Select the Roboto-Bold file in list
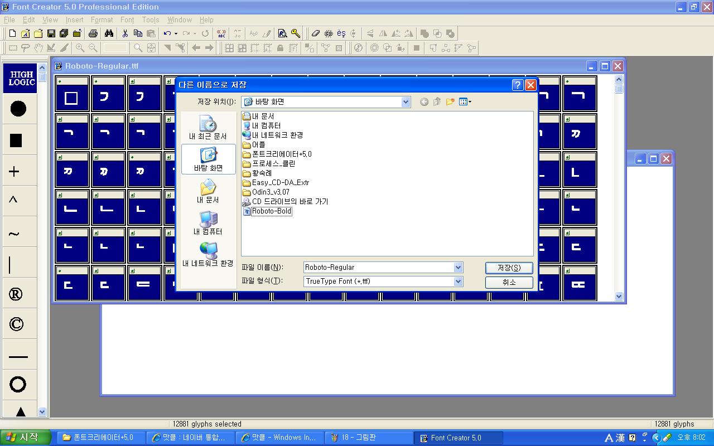Screen dimensions: 714x446 pos(271,211)
